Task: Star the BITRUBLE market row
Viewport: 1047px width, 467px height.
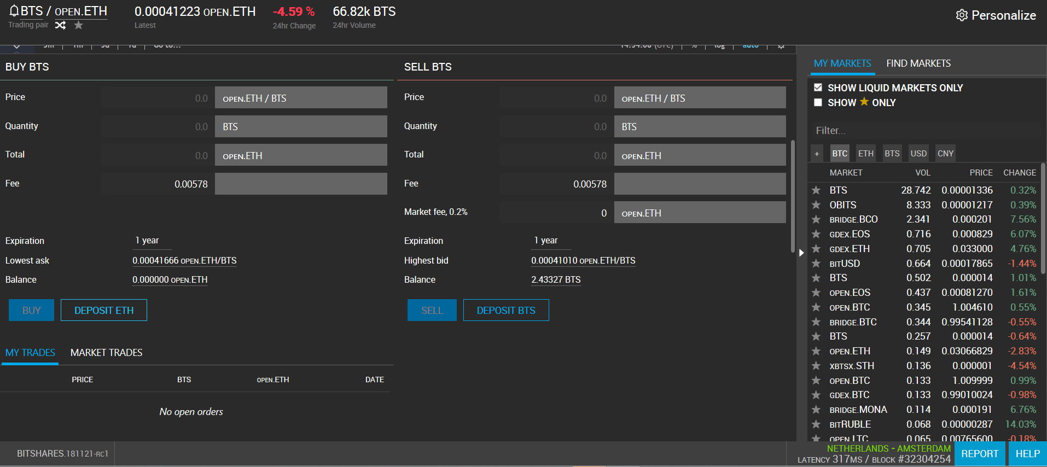Action: pos(816,424)
